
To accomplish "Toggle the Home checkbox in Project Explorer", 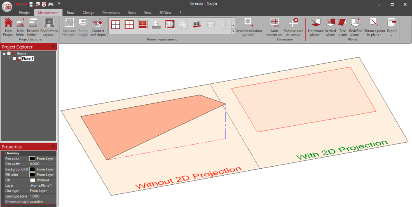I will pos(9,53).
